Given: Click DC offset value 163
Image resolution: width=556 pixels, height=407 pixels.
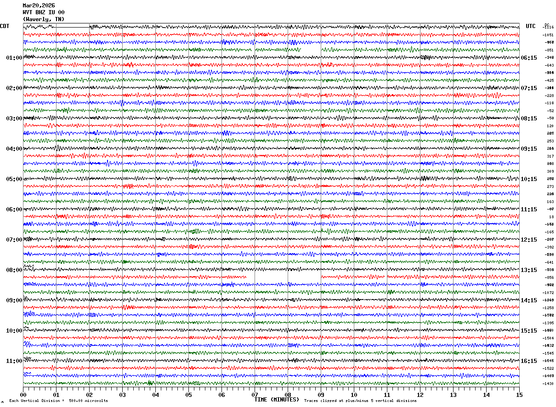Looking at the screenshot, I should tap(550, 202).
